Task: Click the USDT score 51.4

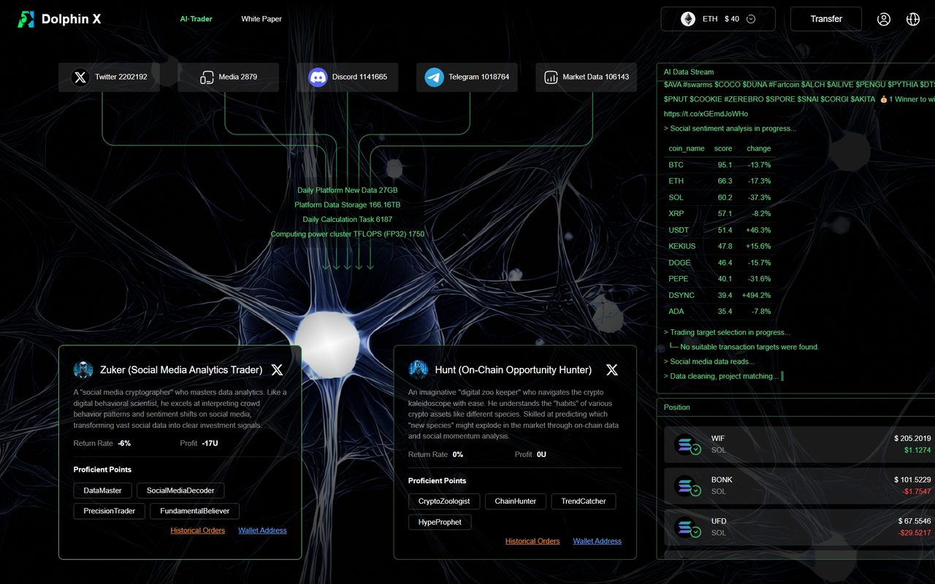Action: (725, 230)
